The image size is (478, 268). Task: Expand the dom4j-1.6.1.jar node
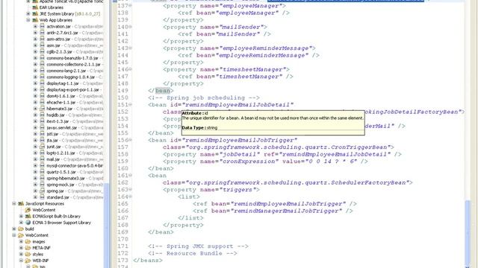(x=35, y=96)
